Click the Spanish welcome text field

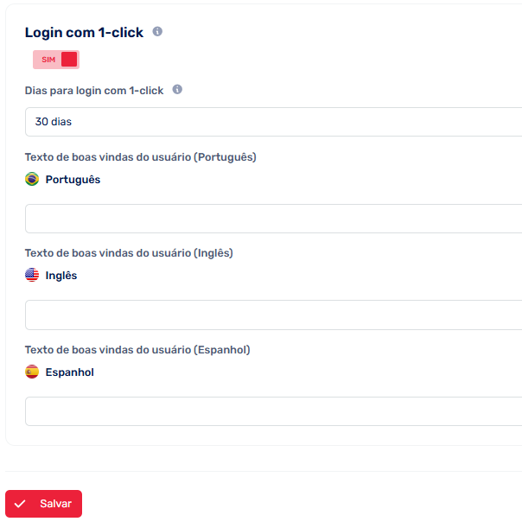click(273, 411)
